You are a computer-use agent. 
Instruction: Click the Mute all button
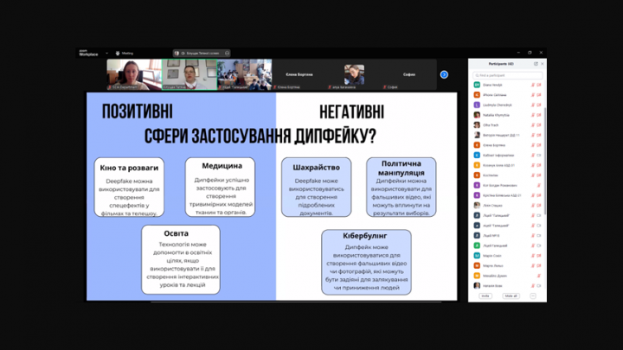[511, 296]
